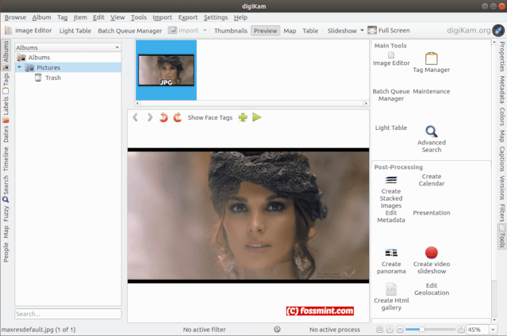The height and width of the screenshot is (336, 507).
Task: Toggle the Preview view button
Action: pyautogui.click(x=265, y=30)
